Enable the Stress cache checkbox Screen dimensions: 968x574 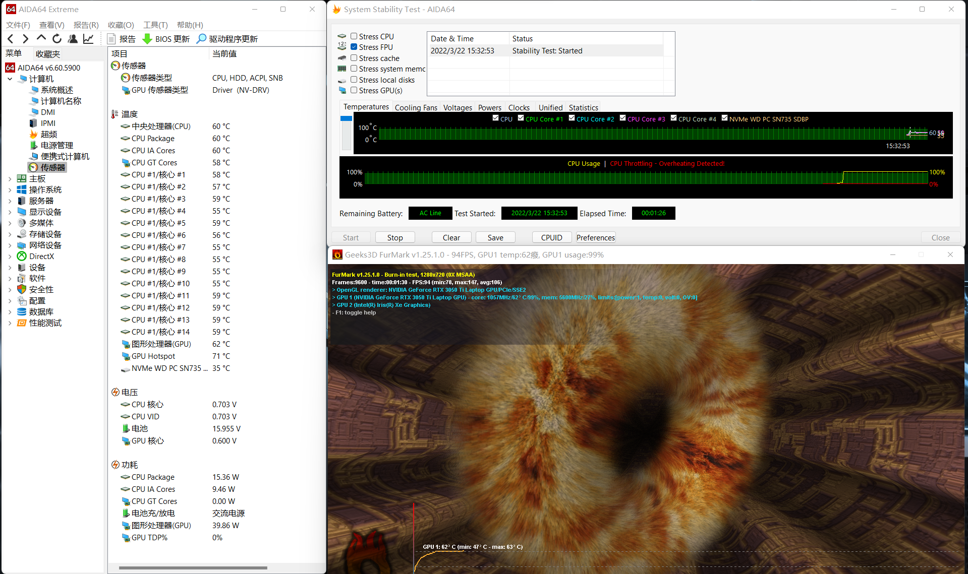354,58
